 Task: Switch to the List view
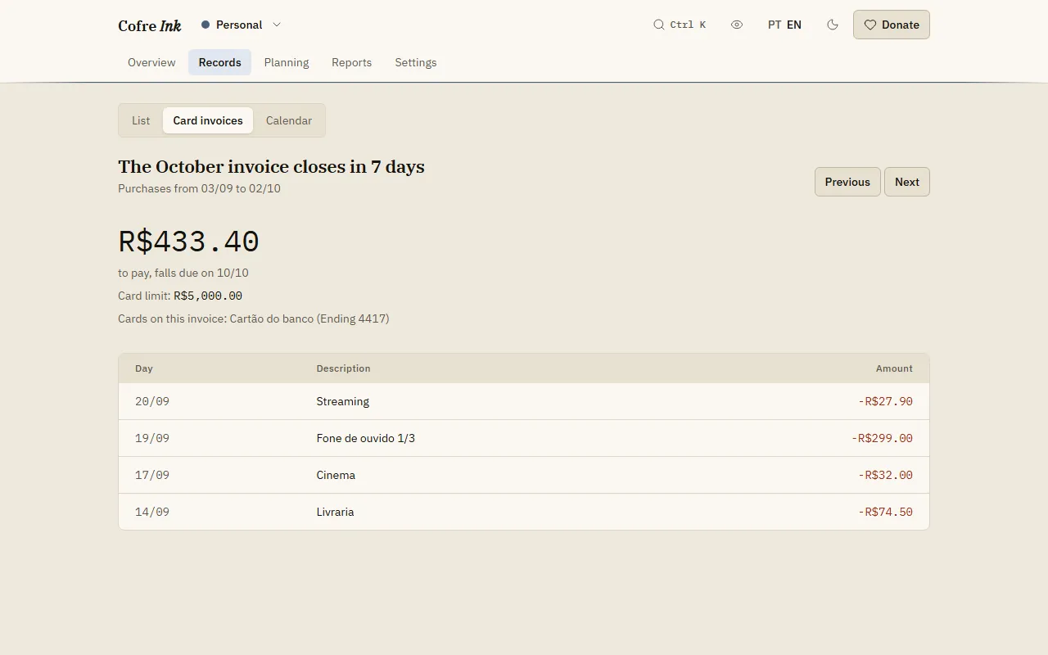tap(141, 120)
